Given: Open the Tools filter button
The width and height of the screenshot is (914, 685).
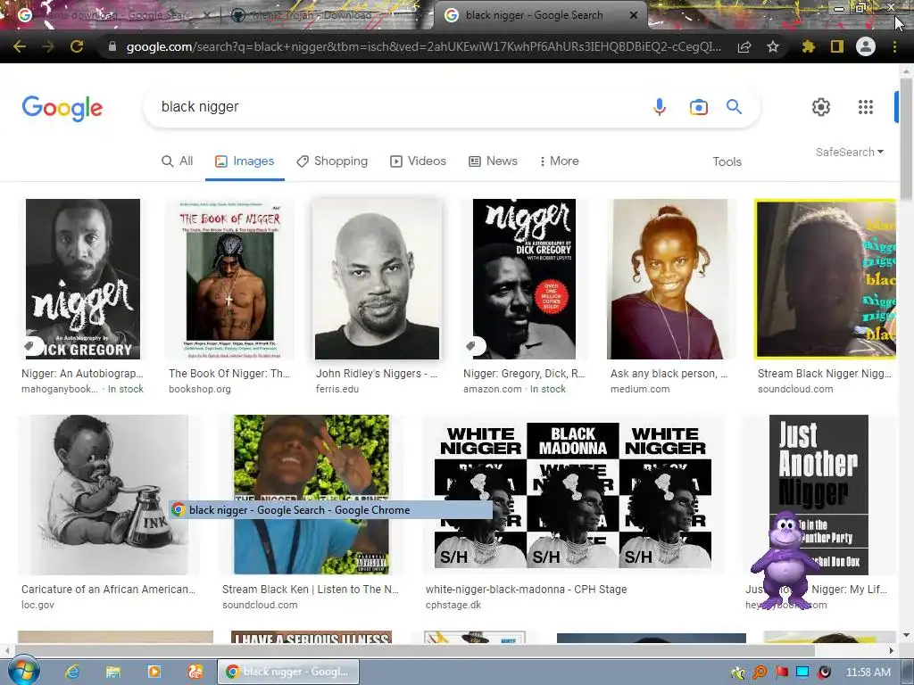Looking at the screenshot, I should 727,161.
